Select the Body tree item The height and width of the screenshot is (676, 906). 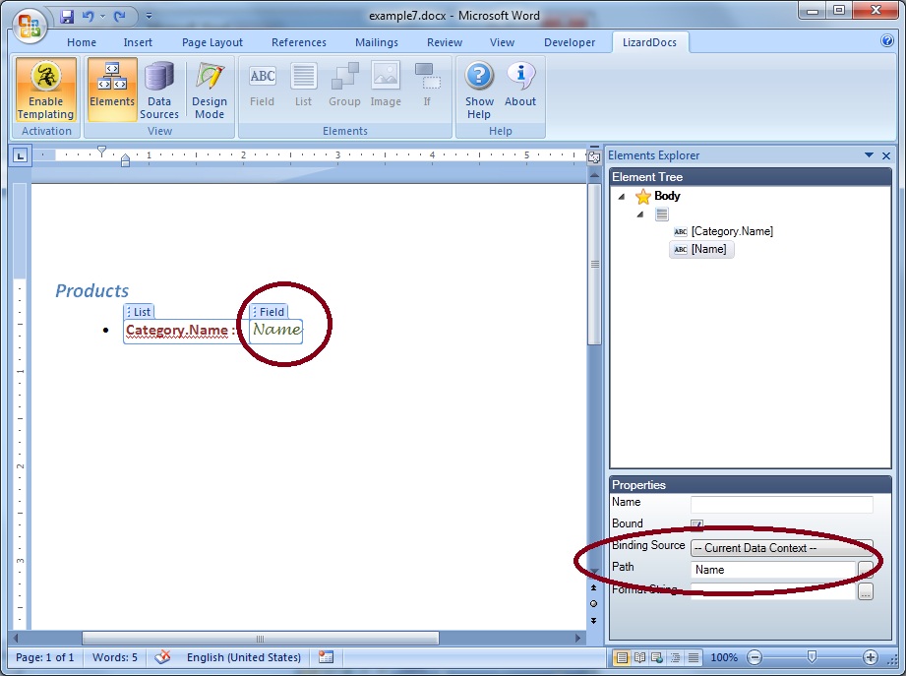[x=667, y=196]
